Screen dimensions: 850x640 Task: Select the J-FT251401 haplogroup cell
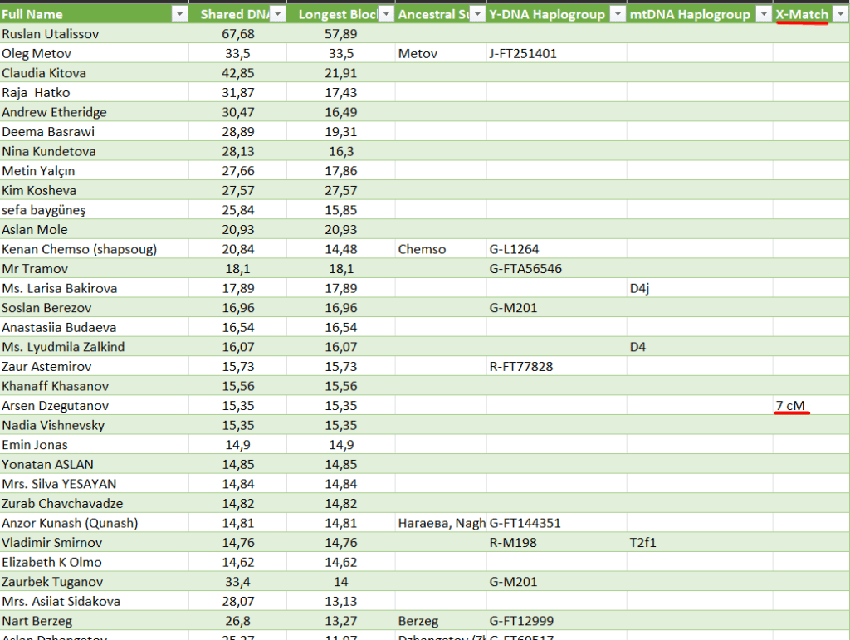[x=523, y=54]
